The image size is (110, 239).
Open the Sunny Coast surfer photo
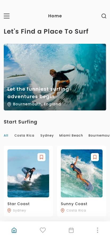coord(82,173)
